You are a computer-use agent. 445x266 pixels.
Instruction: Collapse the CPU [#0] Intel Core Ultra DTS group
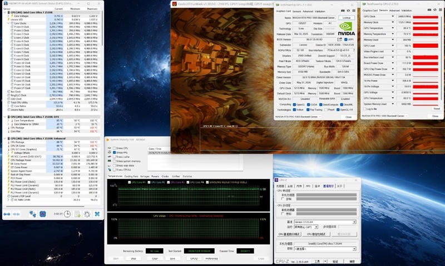[5, 117]
